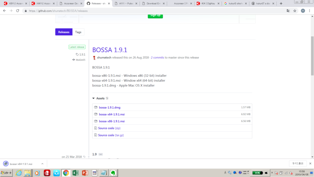The image size is (314, 177).
Task: Switch to the kukur8's diary tab
Action: [263, 4]
